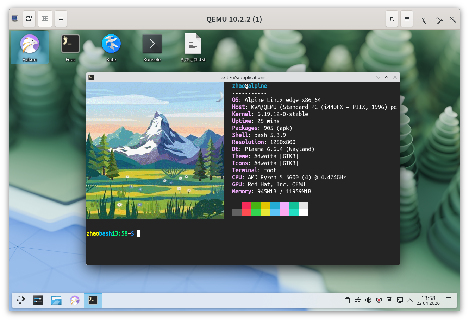The image size is (469, 321).
Task: Click the red-dot tray icon beside the volume icon
Action: tap(379, 300)
